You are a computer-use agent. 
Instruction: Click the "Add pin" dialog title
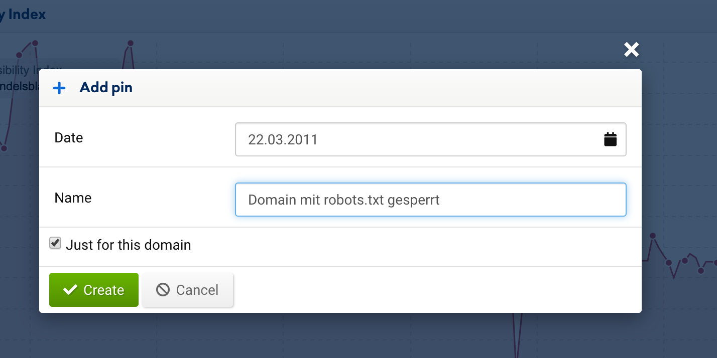pos(106,88)
